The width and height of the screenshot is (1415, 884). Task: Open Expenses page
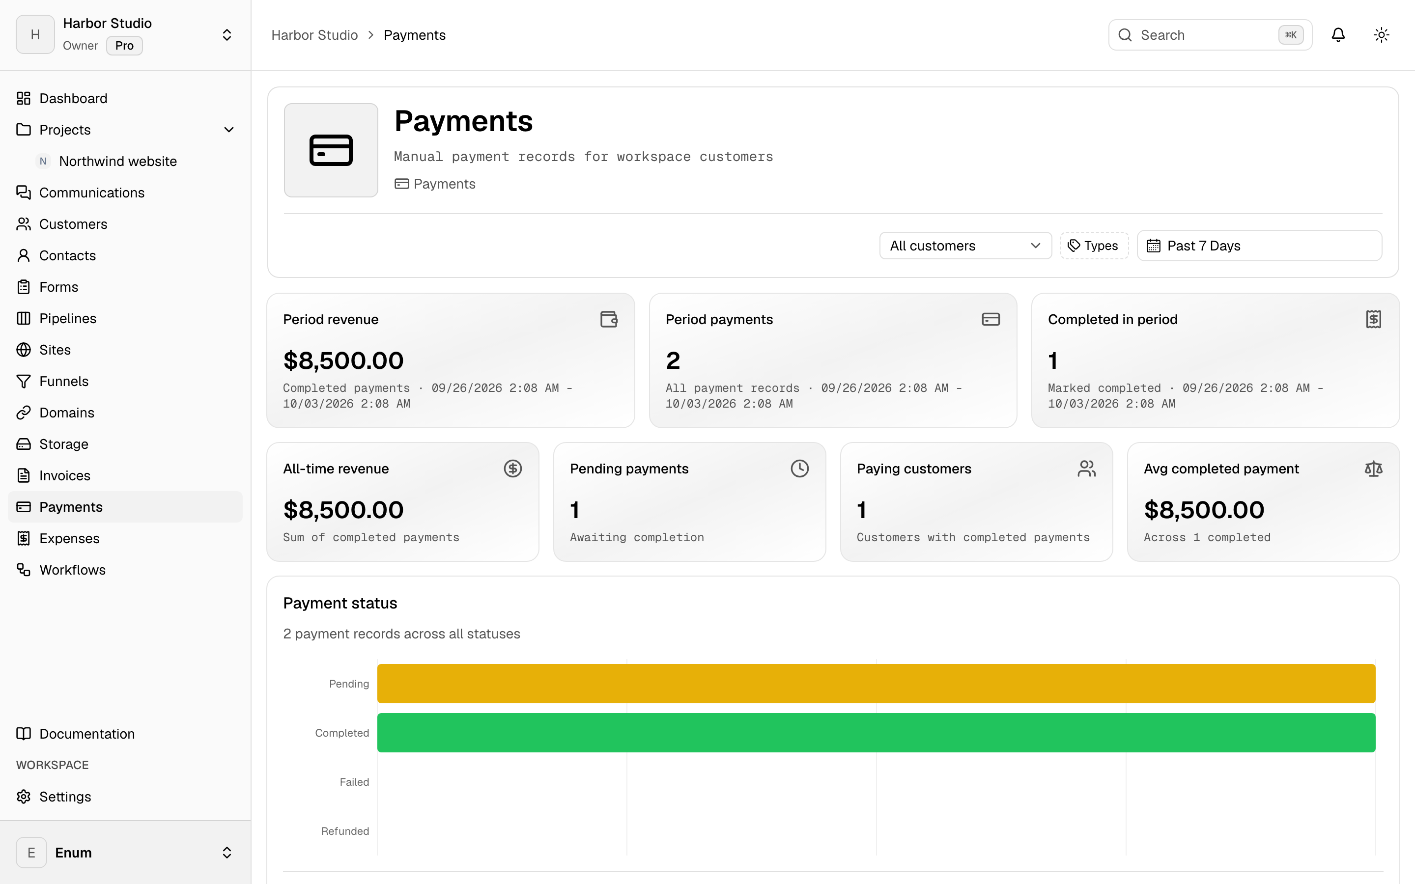pyautogui.click(x=125, y=538)
